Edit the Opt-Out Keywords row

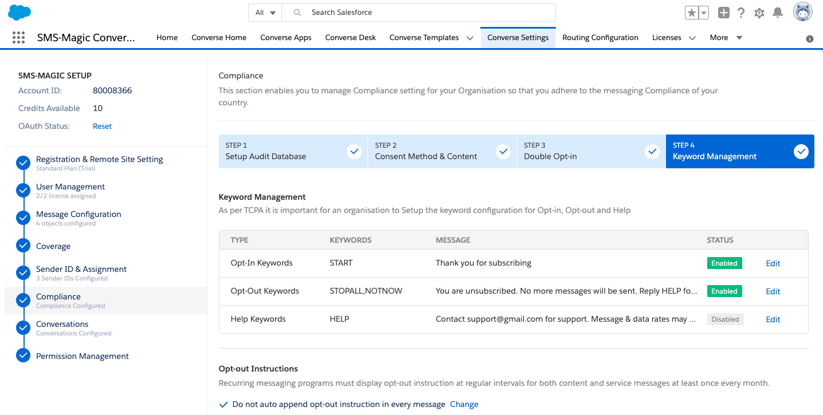click(773, 291)
